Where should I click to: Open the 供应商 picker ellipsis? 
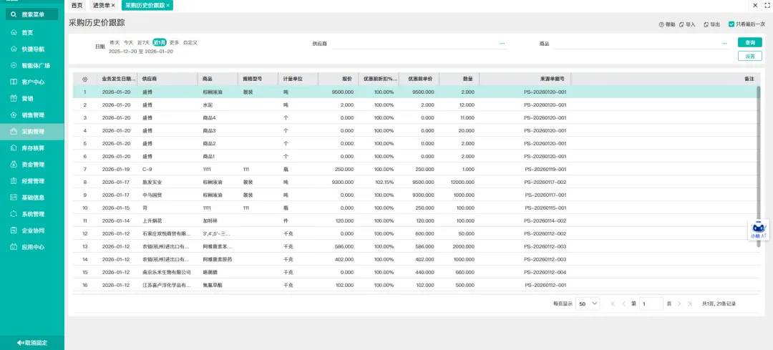(502, 44)
